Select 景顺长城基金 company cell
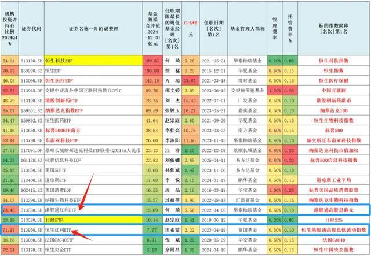Screen dimensions: 371x256 [x=248, y=150]
